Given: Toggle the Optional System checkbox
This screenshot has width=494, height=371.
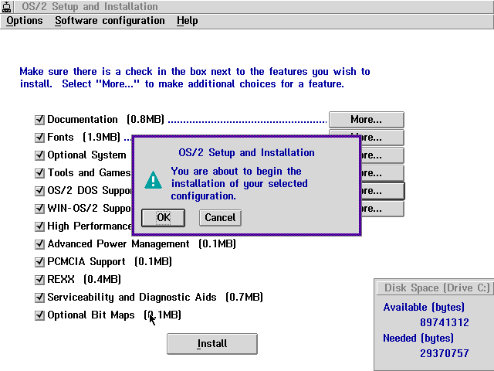Looking at the screenshot, I should [39, 155].
